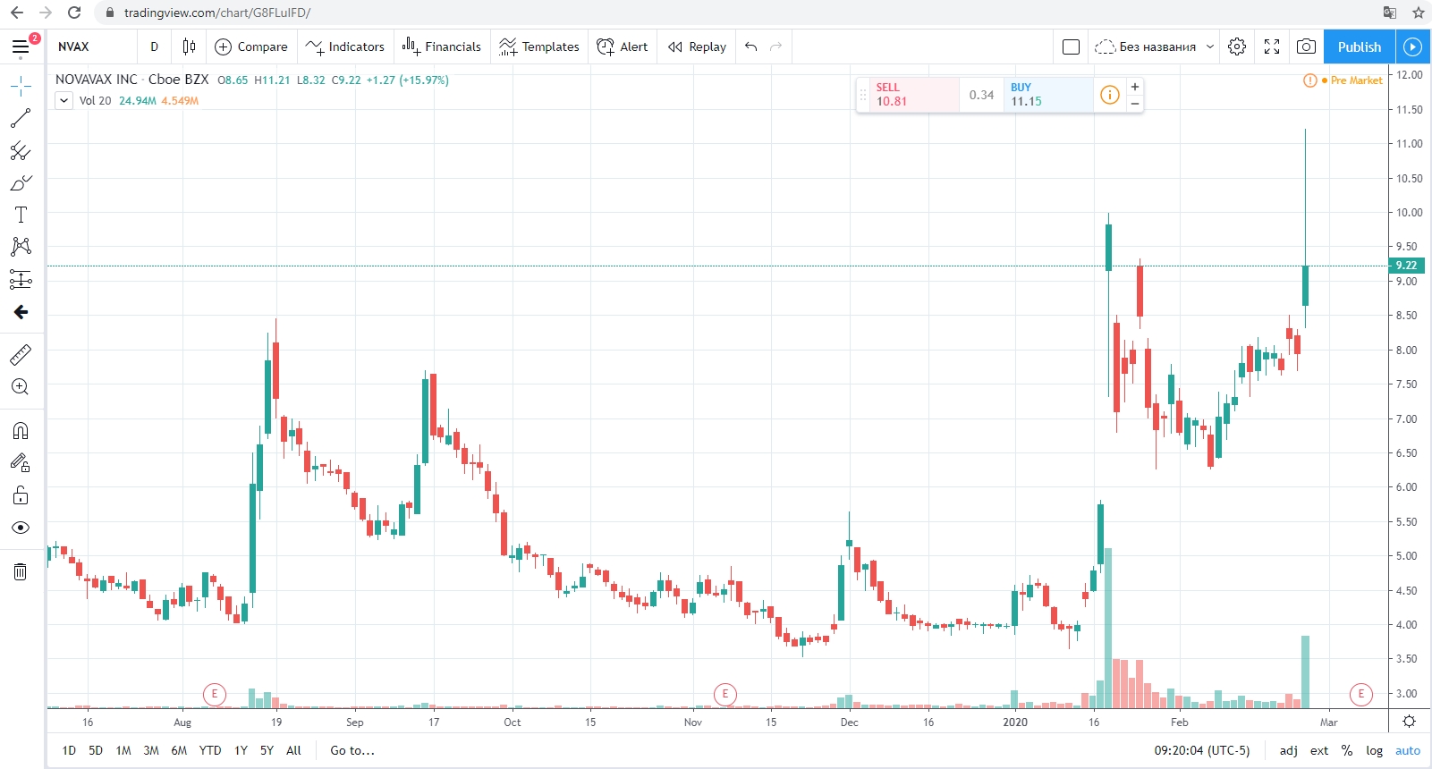Image resolution: width=1432 pixels, height=769 pixels.
Task: Toggle magnet mode for drawings
Action: click(21, 431)
